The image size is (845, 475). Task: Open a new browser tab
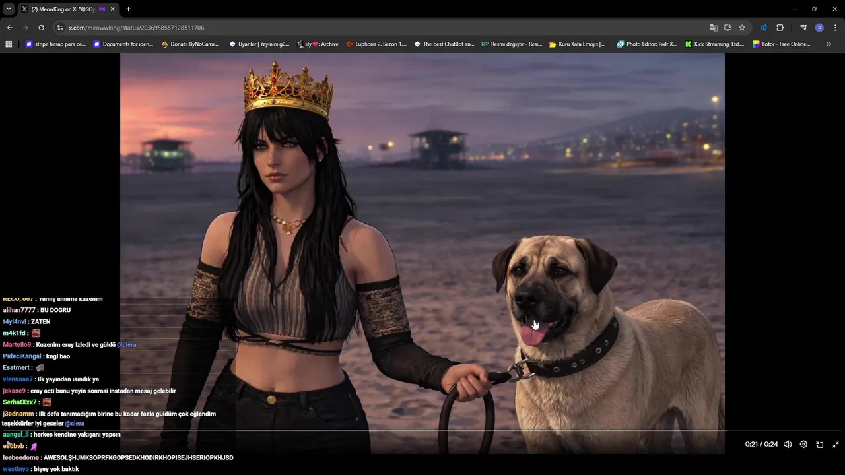(128, 9)
